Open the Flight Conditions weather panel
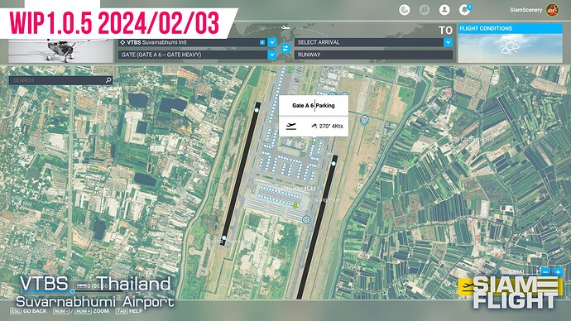Screen dimensions: 571x321 pos(511,43)
